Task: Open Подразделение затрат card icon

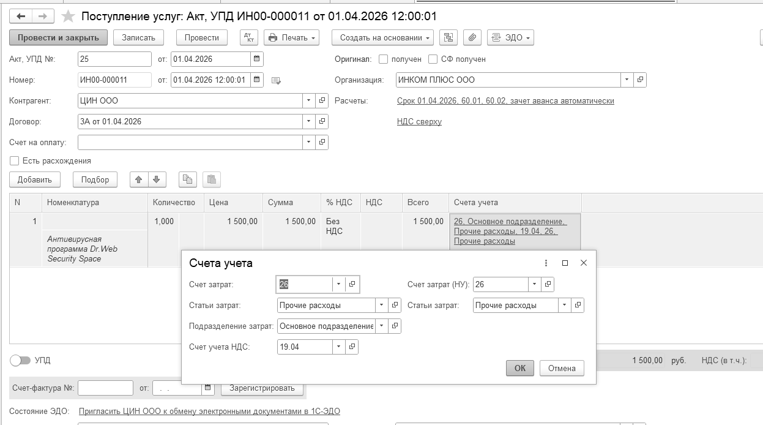Action: coord(395,326)
